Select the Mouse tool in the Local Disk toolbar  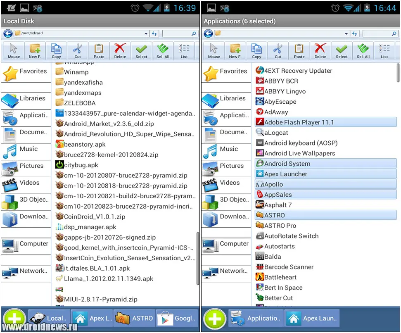(14, 51)
